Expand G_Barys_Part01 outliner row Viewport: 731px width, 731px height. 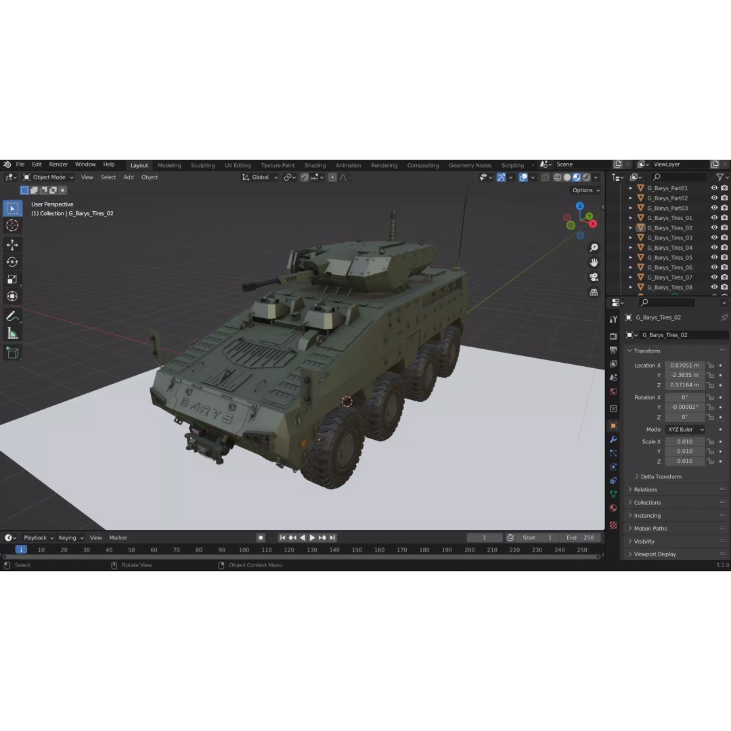(x=631, y=188)
